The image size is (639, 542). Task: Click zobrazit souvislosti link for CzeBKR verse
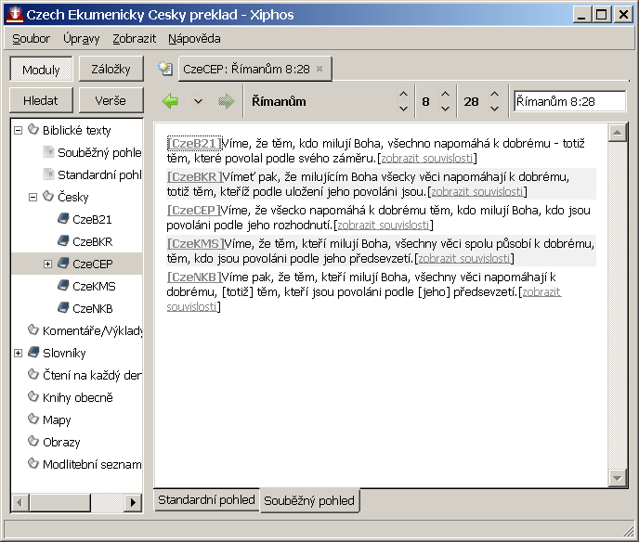[x=476, y=191]
